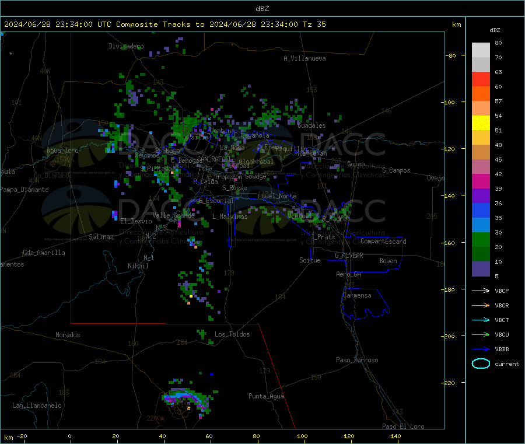Click the G_Campos map label
This screenshot has width=525, height=444.
point(396,170)
